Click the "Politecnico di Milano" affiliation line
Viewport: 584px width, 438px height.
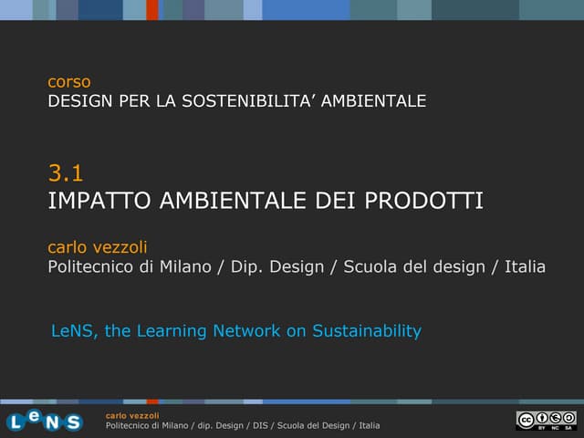pyautogui.click(x=297, y=267)
